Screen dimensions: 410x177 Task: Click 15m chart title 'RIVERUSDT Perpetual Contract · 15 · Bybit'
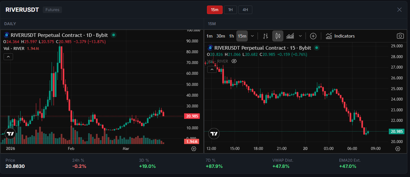[263, 48]
